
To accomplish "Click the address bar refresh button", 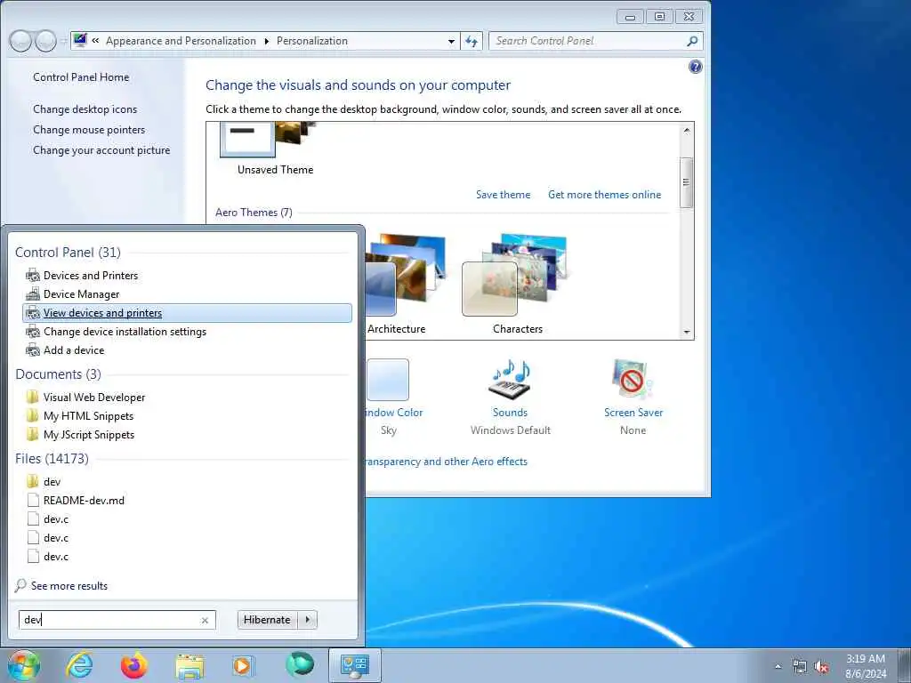I will tap(472, 41).
